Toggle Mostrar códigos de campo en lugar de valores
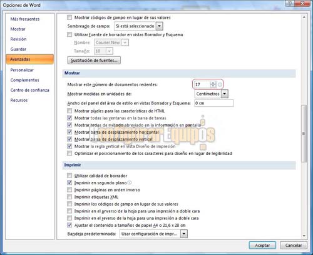 point(69,17)
